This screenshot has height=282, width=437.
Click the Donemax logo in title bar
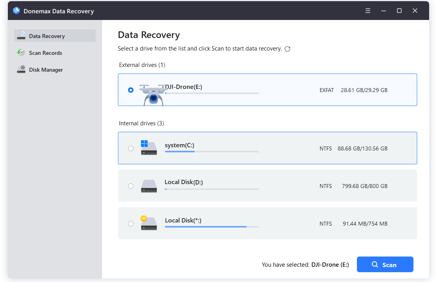click(16, 11)
